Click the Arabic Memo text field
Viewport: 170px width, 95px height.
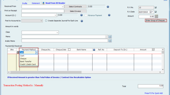coord(65,41)
